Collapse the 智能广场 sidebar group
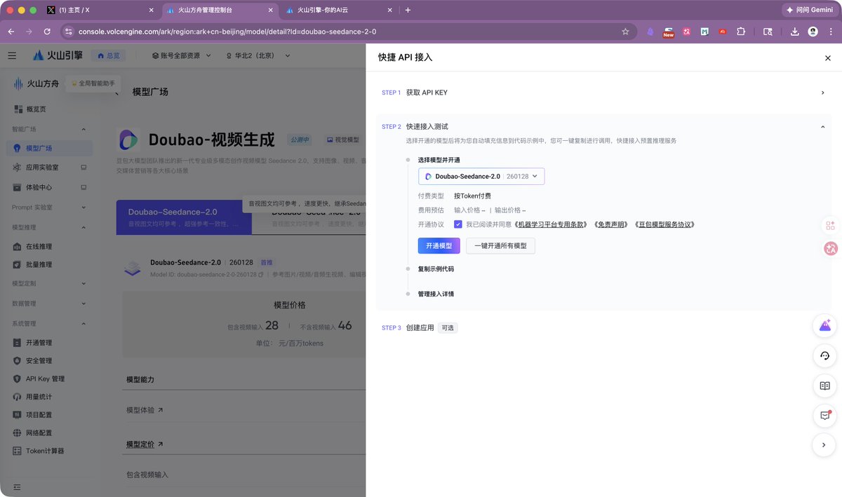Screen dimensions: 842x497 [x=83, y=129]
